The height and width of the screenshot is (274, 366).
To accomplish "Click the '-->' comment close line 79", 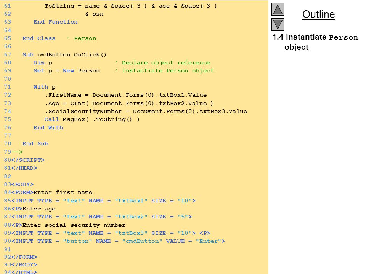I will 17,152.
